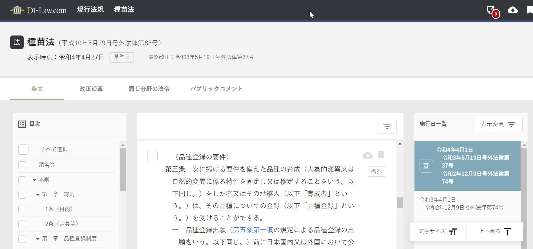Tick the checkbox beside 題名等
This screenshot has height=249, width=533.
[x=22, y=165]
